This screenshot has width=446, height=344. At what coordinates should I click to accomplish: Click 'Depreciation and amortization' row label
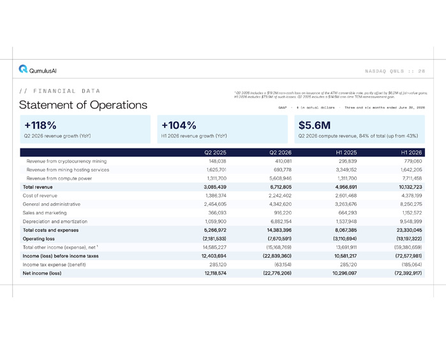click(x=55, y=221)
